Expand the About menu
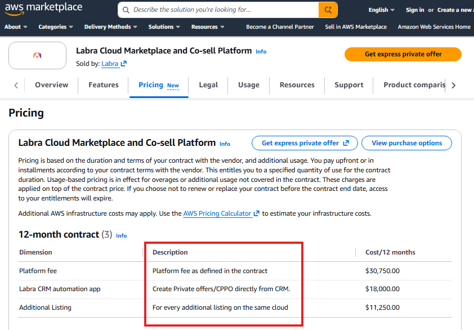Screen dimensions: 474x330 (x=16, y=27)
